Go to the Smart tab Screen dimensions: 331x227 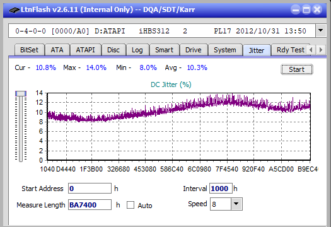pos(164,50)
